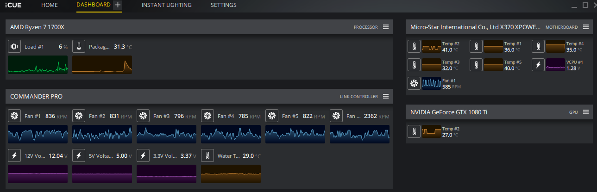
Task: Click the NVIDIA GeForce GTX 1080 Ti title
Action: (x=449, y=112)
